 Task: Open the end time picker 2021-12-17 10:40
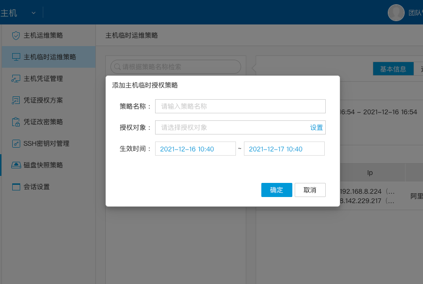point(284,149)
